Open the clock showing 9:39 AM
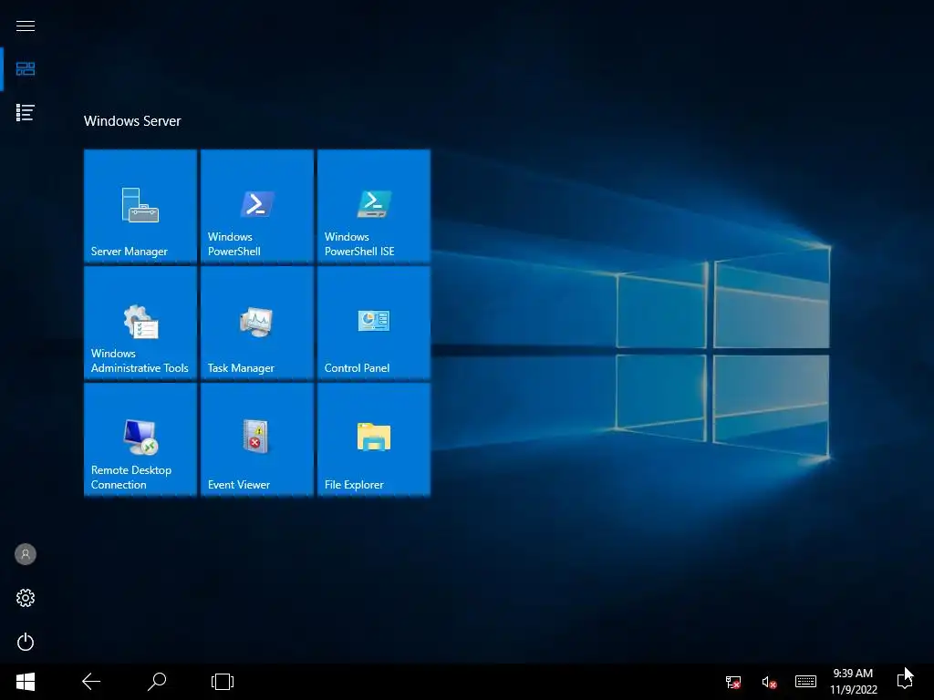 coord(853,682)
